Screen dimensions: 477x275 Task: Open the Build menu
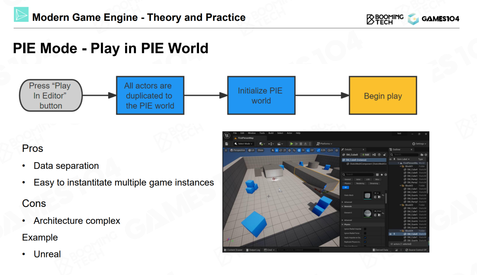tap(271, 133)
